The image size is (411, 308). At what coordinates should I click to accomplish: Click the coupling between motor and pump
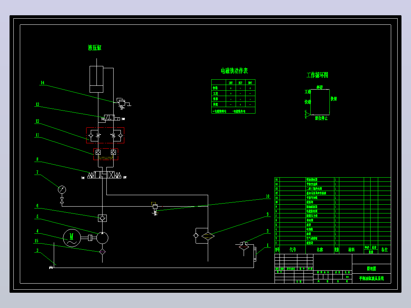pyautogui.click(x=90, y=238)
